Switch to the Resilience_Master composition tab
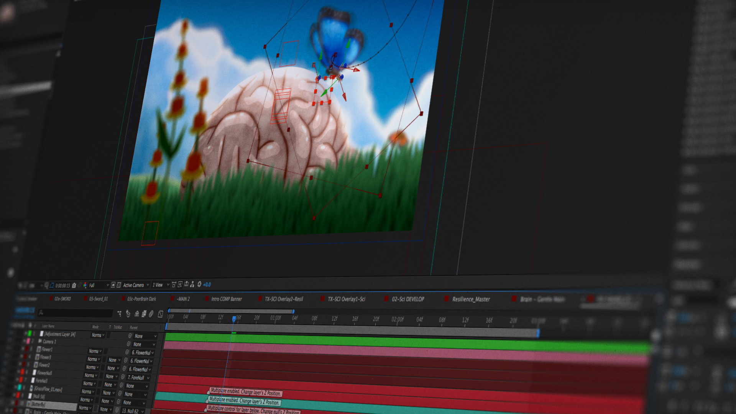 click(x=471, y=299)
